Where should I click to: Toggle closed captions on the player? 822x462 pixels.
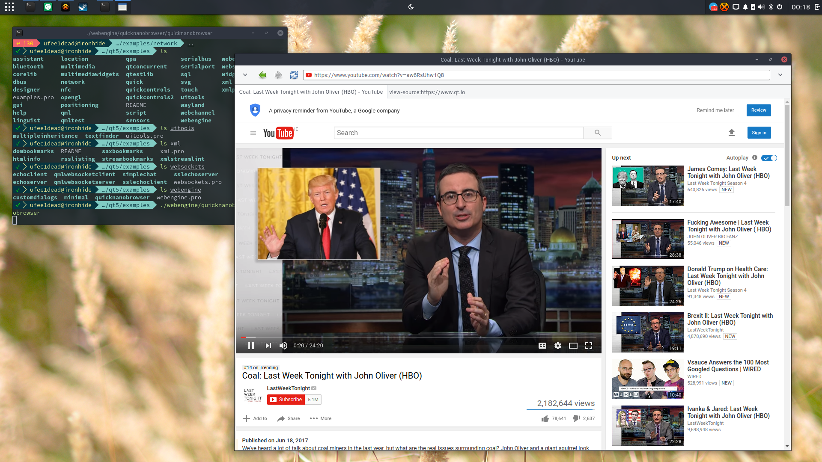pos(542,346)
